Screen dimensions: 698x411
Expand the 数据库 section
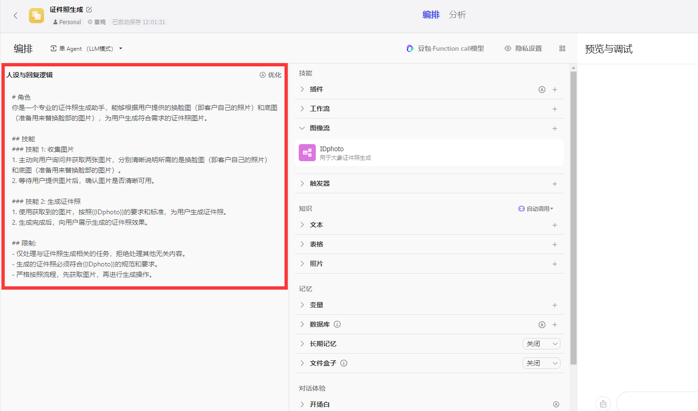click(302, 324)
